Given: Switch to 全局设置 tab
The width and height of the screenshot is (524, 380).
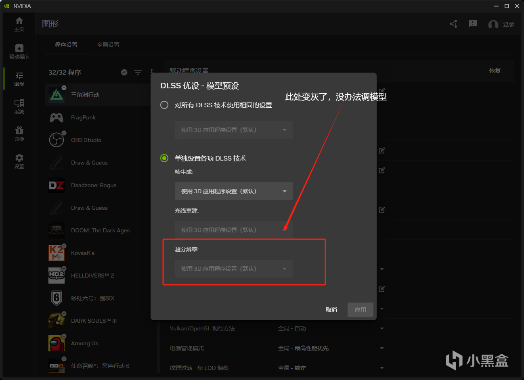Looking at the screenshot, I should (x=108, y=45).
